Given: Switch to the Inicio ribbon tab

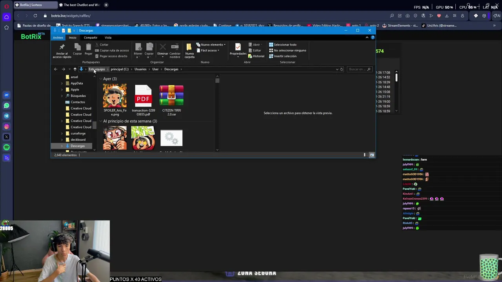Looking at the screenshot, I should click(73, 38).
